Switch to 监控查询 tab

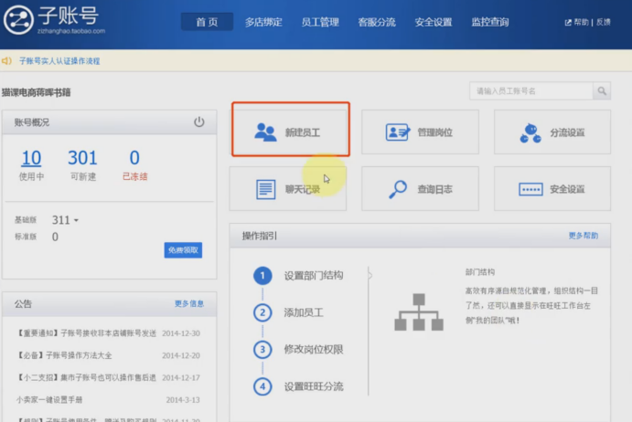(490, 22)
